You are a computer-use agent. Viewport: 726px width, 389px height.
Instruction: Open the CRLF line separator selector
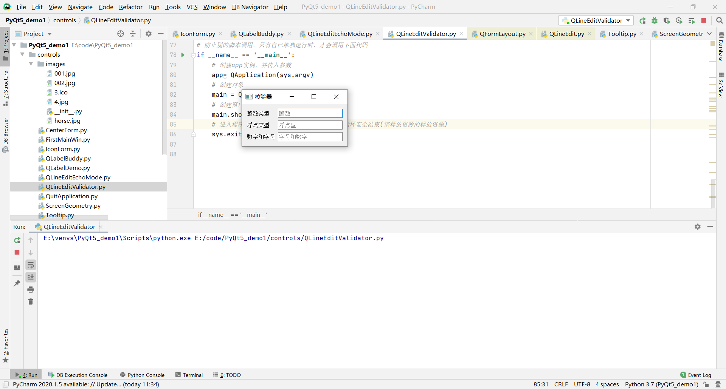(x=561, y=384)
